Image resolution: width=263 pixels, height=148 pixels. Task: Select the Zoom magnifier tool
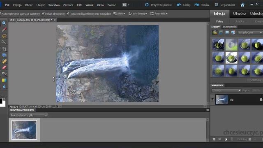pyautogui.click(x=4, y=23)
